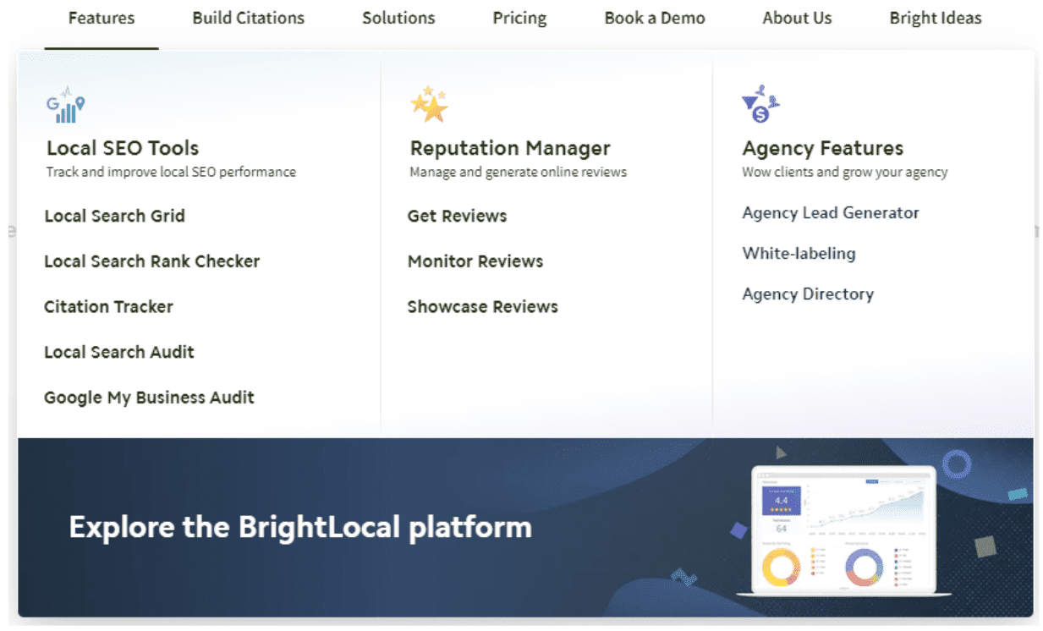Select the Citation Tracker link
Viewport: 1043px width, 631px height.
(x=108, y=307)
